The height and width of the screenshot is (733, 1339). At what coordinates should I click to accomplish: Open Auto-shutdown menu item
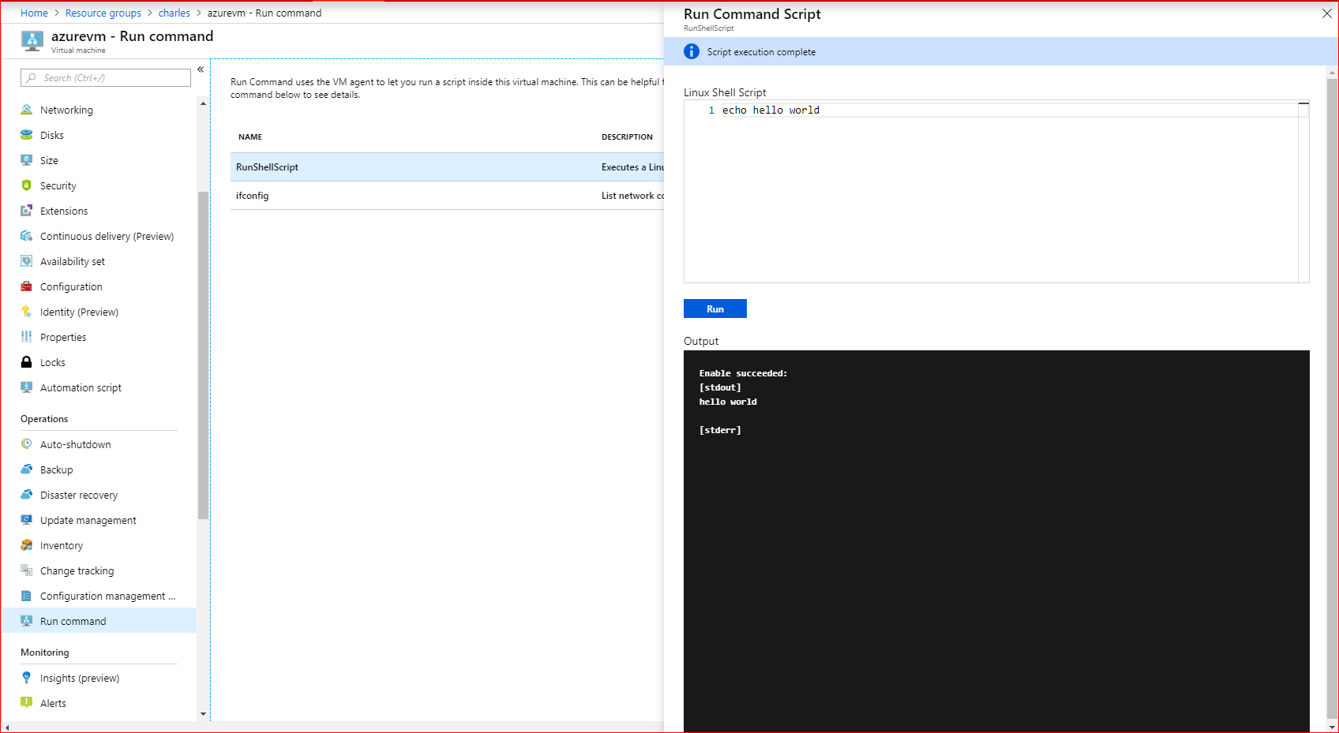pyautogui.click(x=76, y=444)
